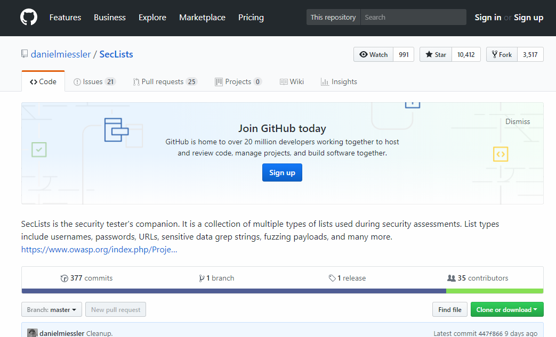Click the 'This repository' search scope label
Screen dimensions: 556x337
[333, 17]
